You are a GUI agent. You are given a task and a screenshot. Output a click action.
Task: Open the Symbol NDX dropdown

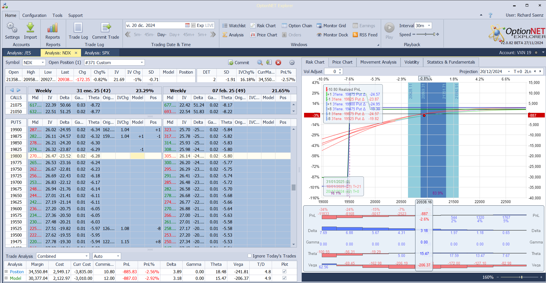tap(43, 62)
